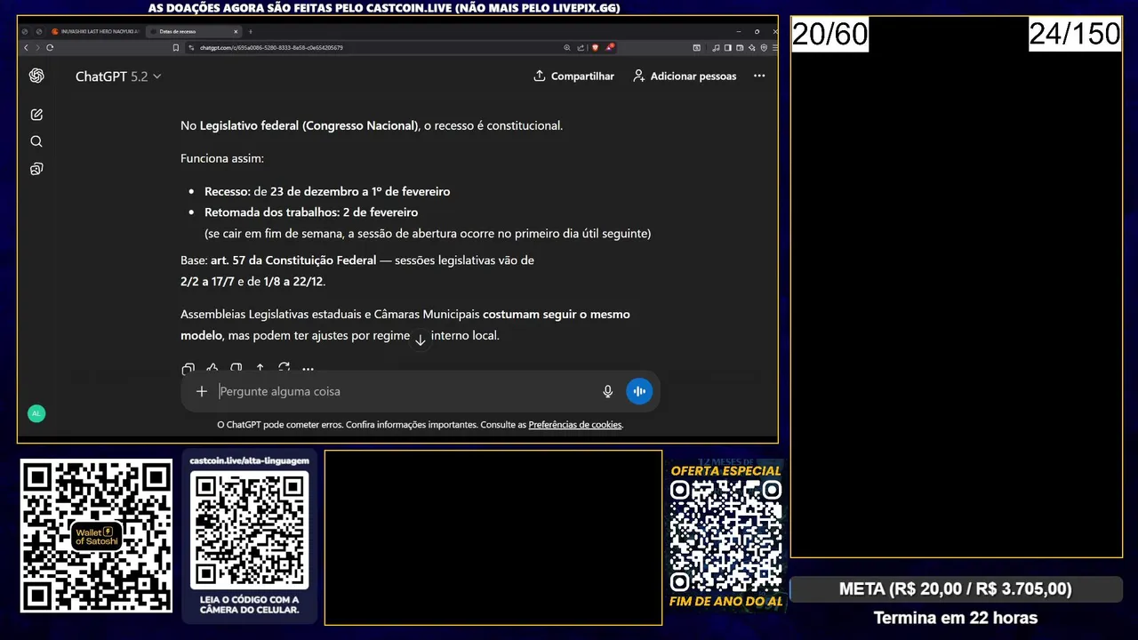This screenshot has width=1138, height=640.
Task: Click the thumbs down feedback icon
Action: [236, 368]
